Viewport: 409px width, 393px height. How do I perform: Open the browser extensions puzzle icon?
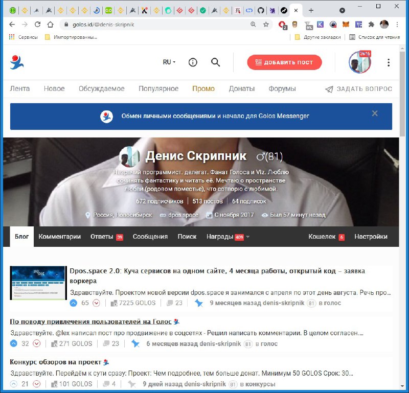(x=371, y=24)
